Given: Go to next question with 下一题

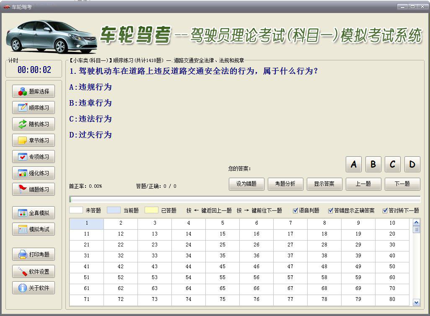Looking at the screenshot, I should [402, 184].
